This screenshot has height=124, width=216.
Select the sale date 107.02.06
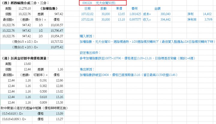point(87,20)
